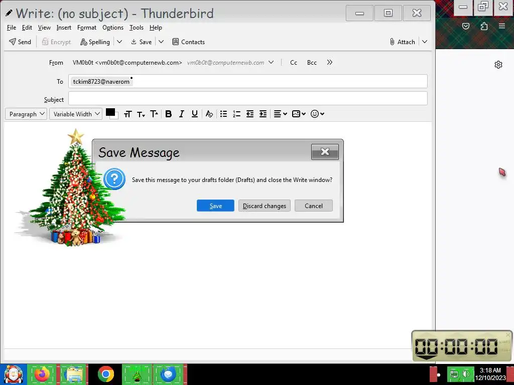
Task: Apply bulleted list
Action: coord(223,114)
